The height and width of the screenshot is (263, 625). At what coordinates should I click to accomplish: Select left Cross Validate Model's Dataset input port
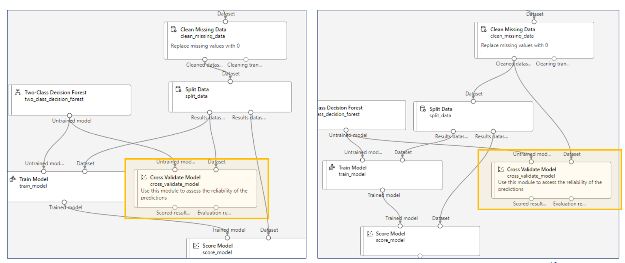(216, 170)
